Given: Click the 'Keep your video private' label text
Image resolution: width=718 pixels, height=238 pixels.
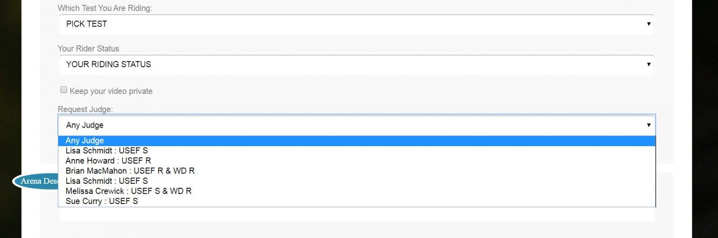Looking at the screenshot, I should click(x=111, y=91).
